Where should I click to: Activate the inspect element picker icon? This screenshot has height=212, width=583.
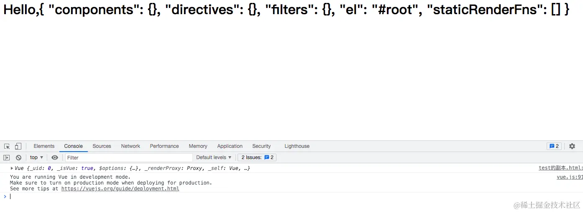(x=7, y=146)
